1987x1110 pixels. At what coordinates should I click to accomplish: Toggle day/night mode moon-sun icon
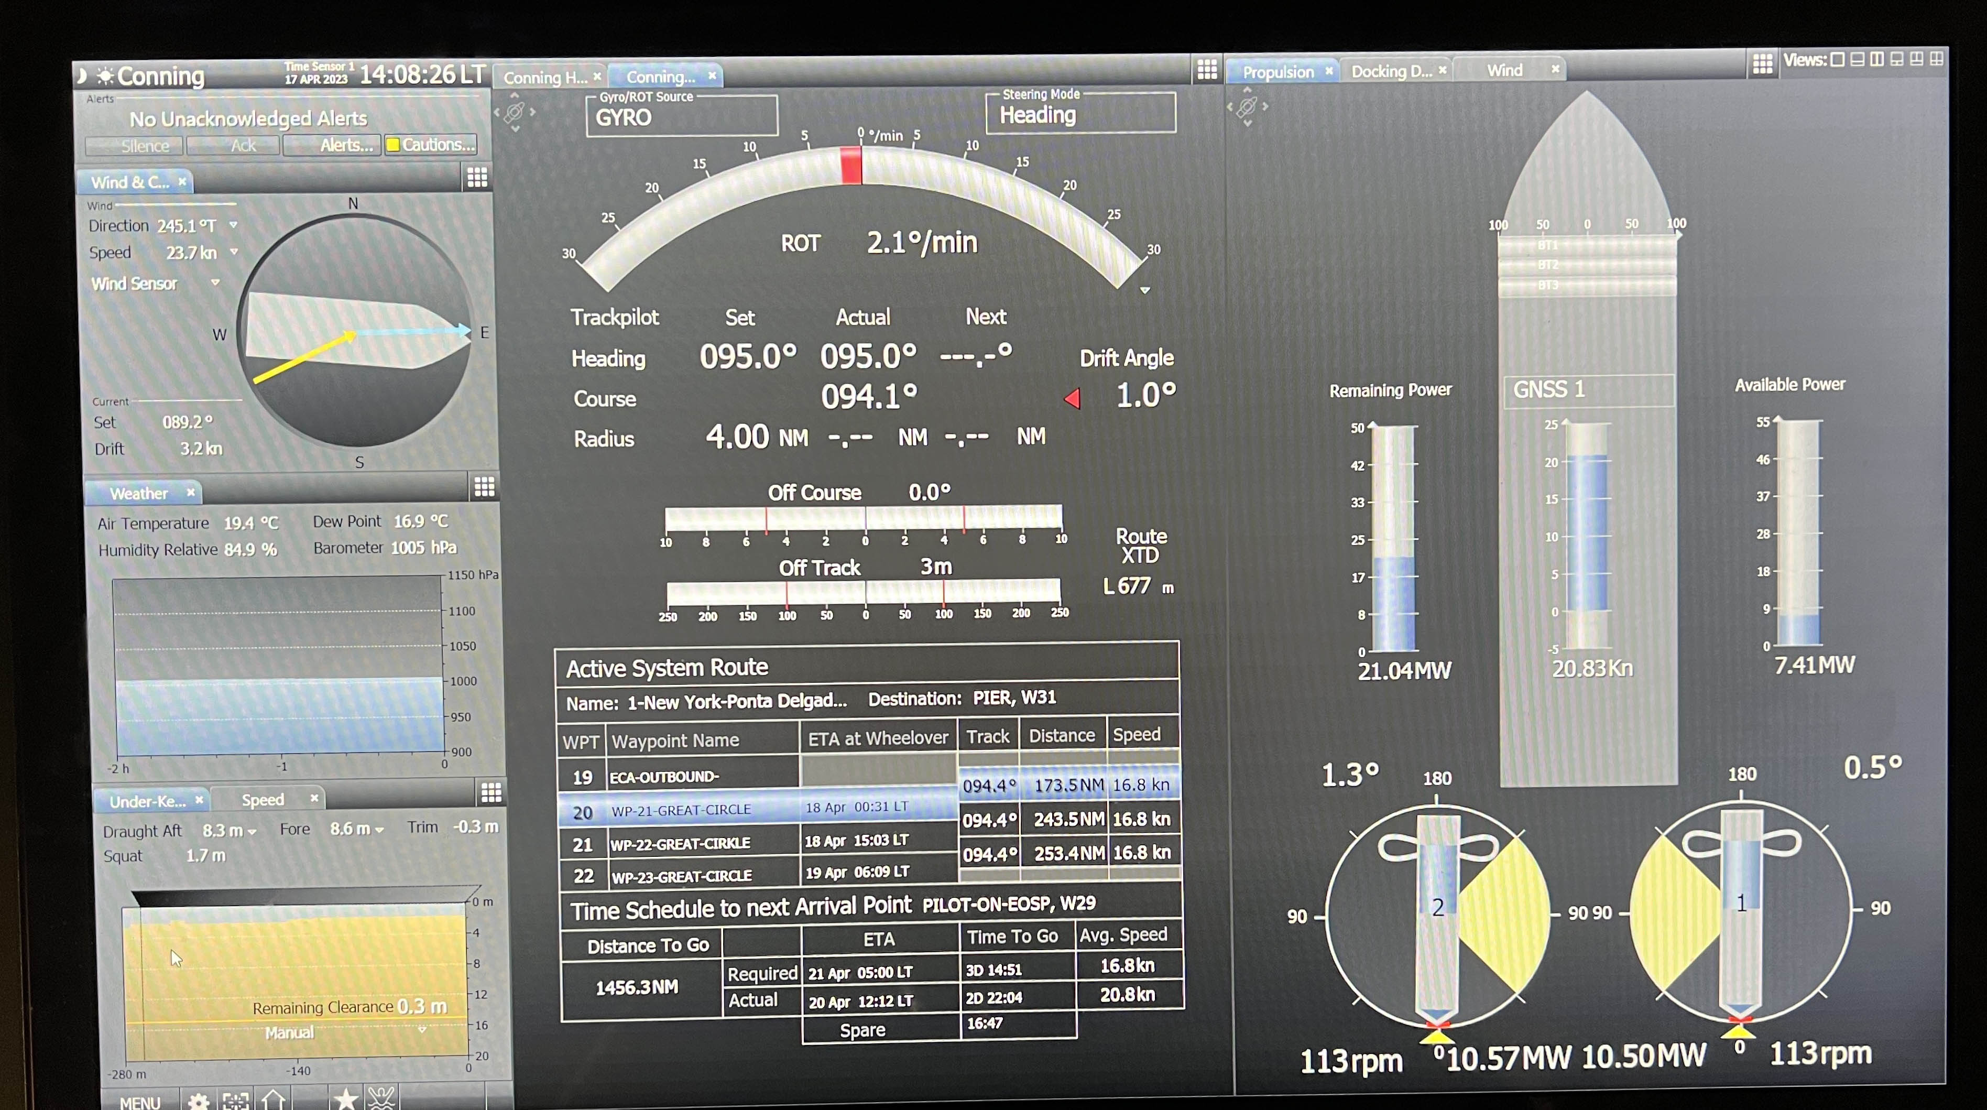point(96,75)
